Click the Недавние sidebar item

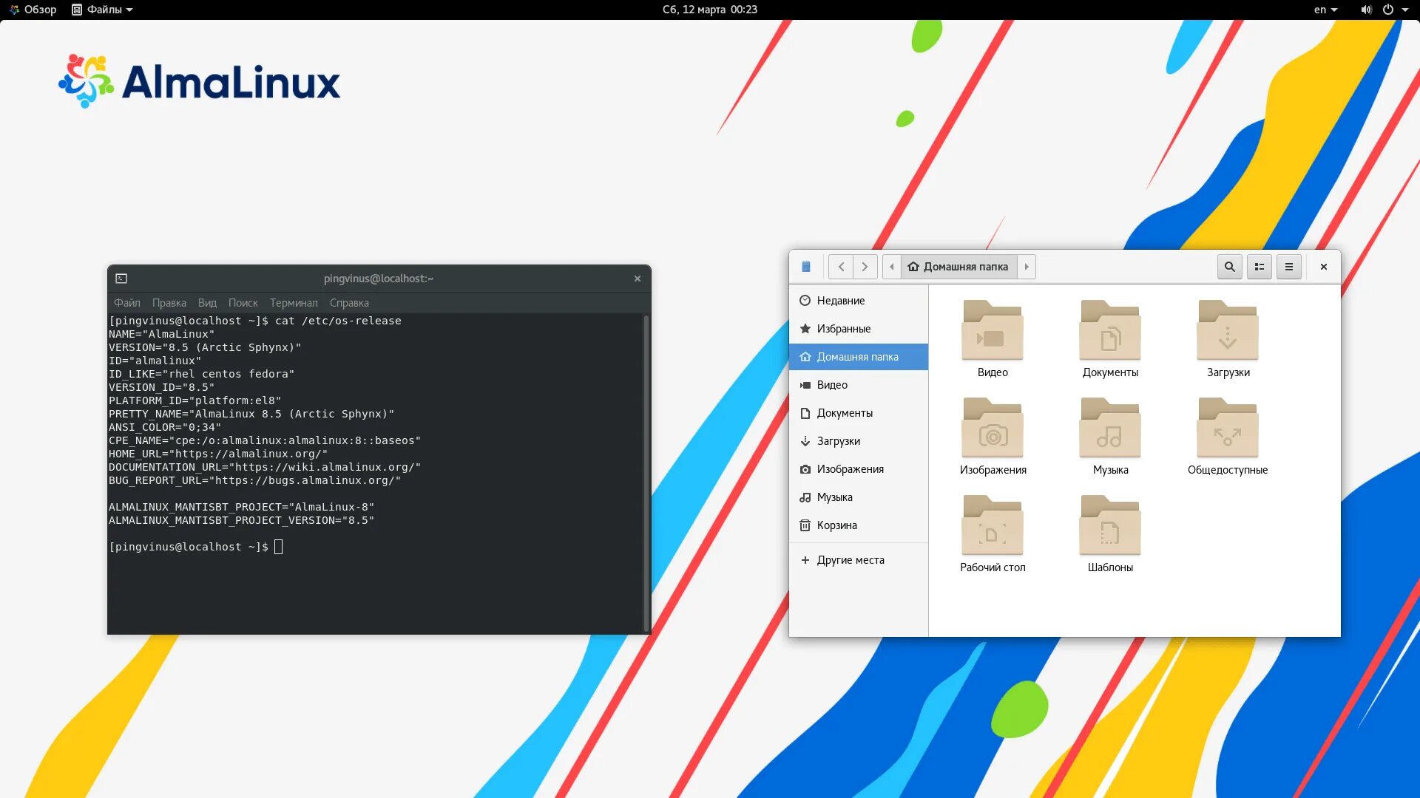(840, 301)
